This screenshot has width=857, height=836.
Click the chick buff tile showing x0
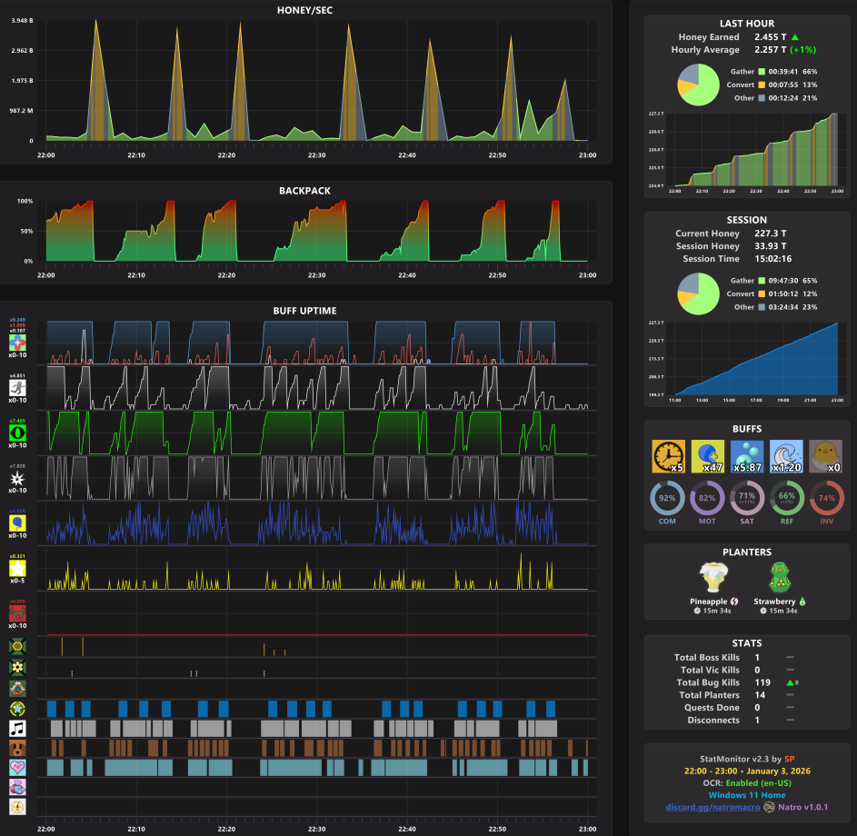click(825, 456)
